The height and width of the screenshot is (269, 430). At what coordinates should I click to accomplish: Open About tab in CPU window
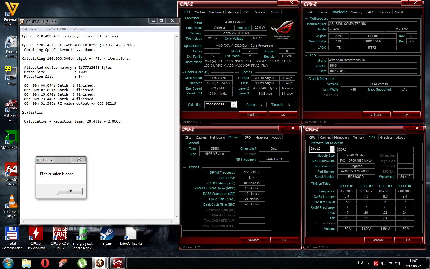tap(275, 12)
